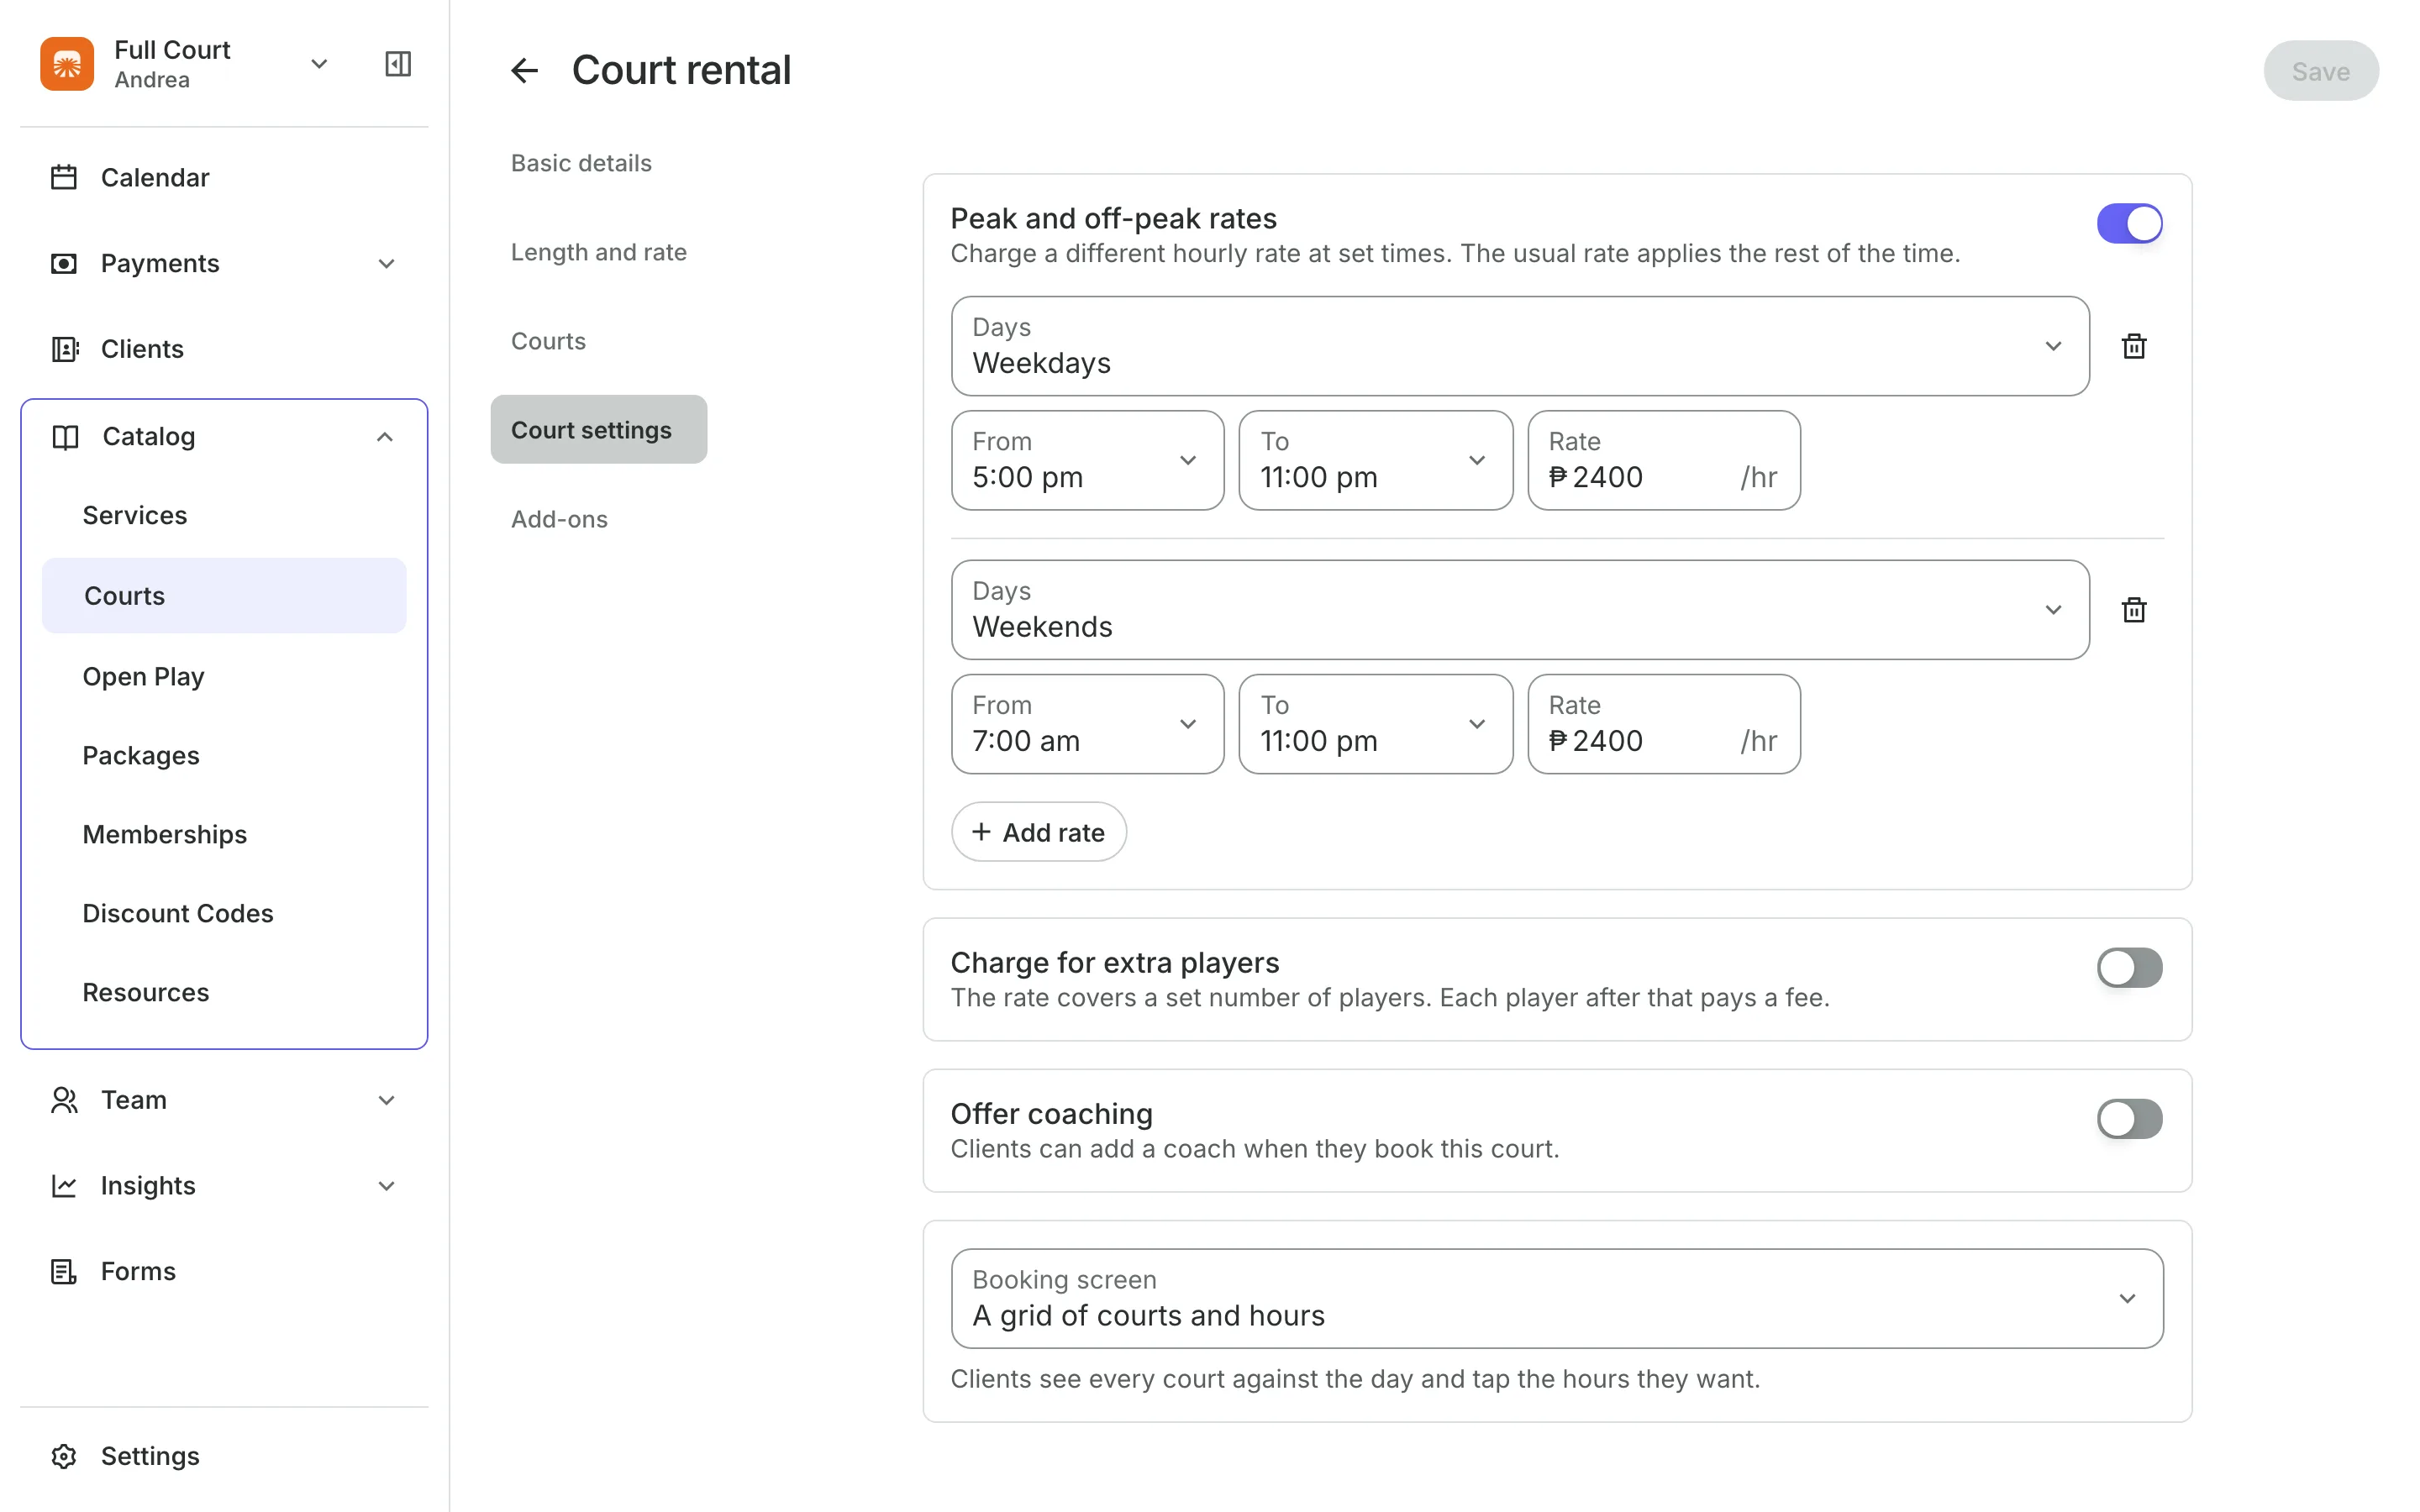Click the Catalog book icon
2420x1512 pixels.
[65, 437]
